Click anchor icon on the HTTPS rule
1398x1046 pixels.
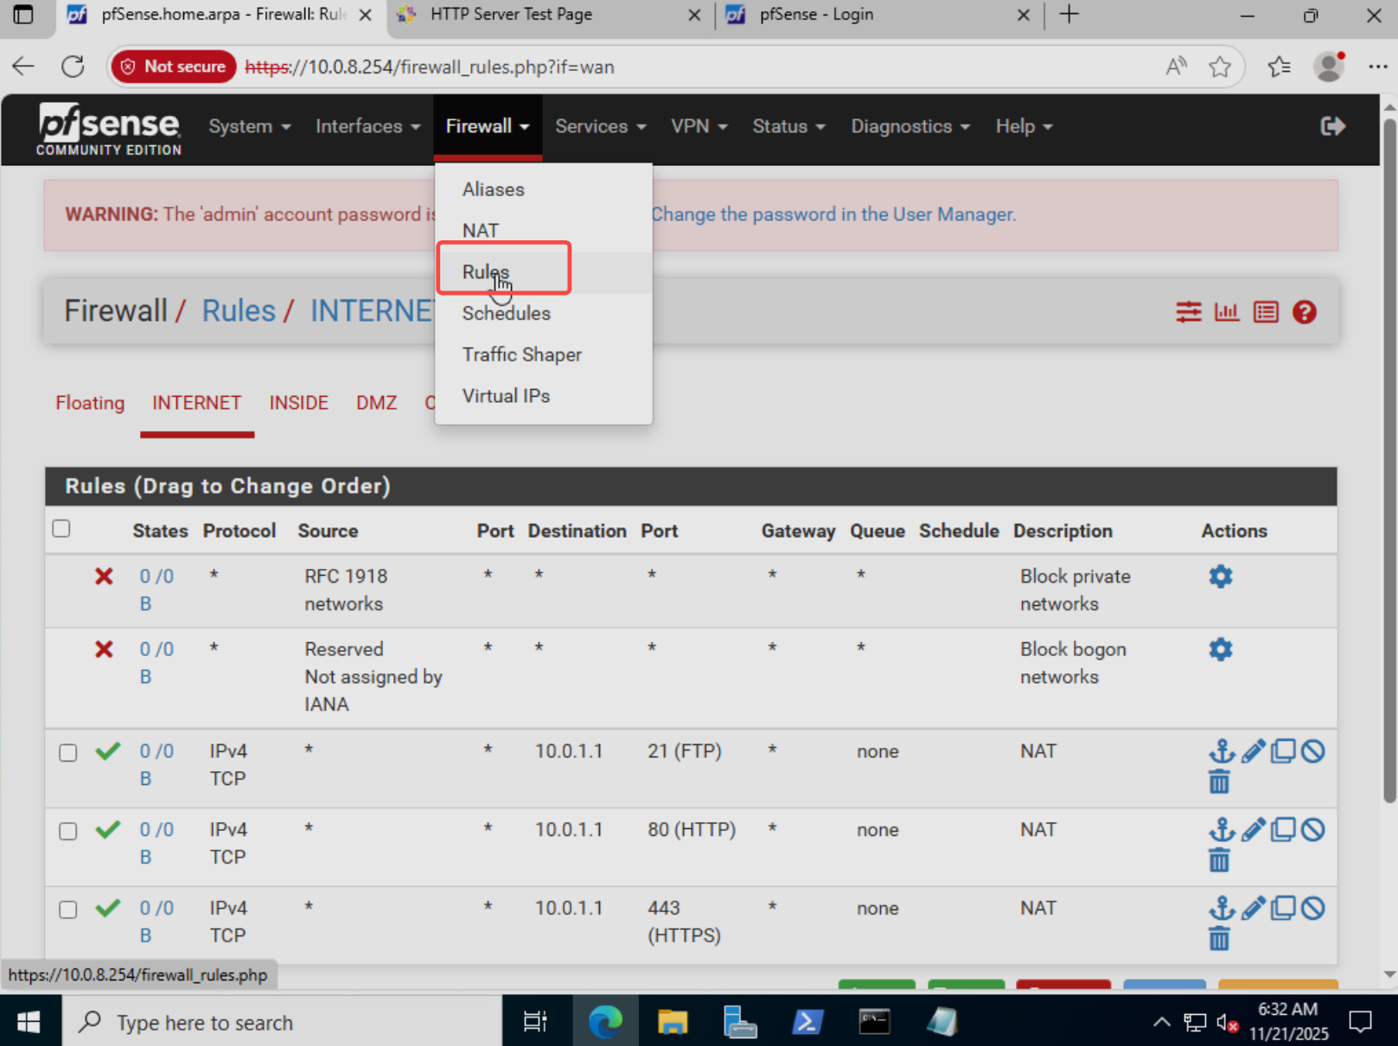point(1221,908)
